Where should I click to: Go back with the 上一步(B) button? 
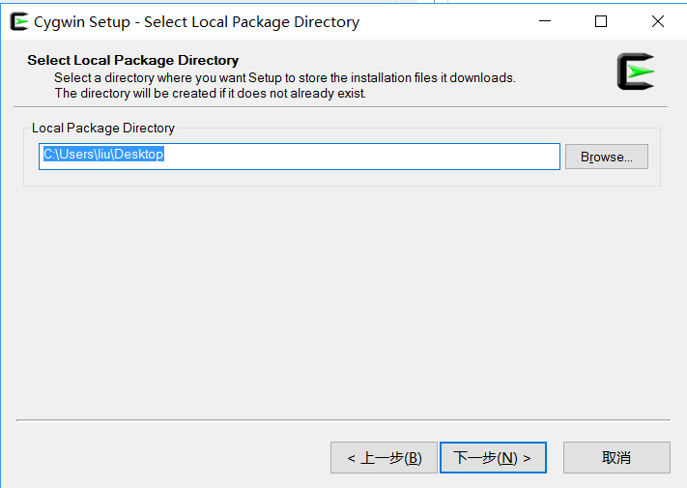tap(384, 458)
